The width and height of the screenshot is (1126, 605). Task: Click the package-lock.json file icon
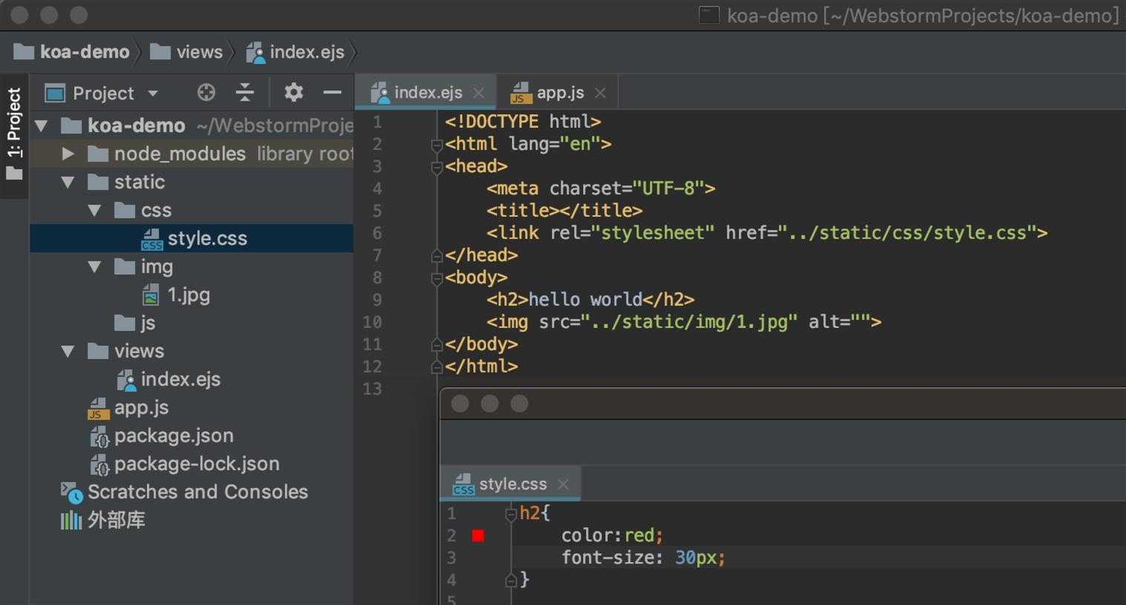click(x=99, y=464)
